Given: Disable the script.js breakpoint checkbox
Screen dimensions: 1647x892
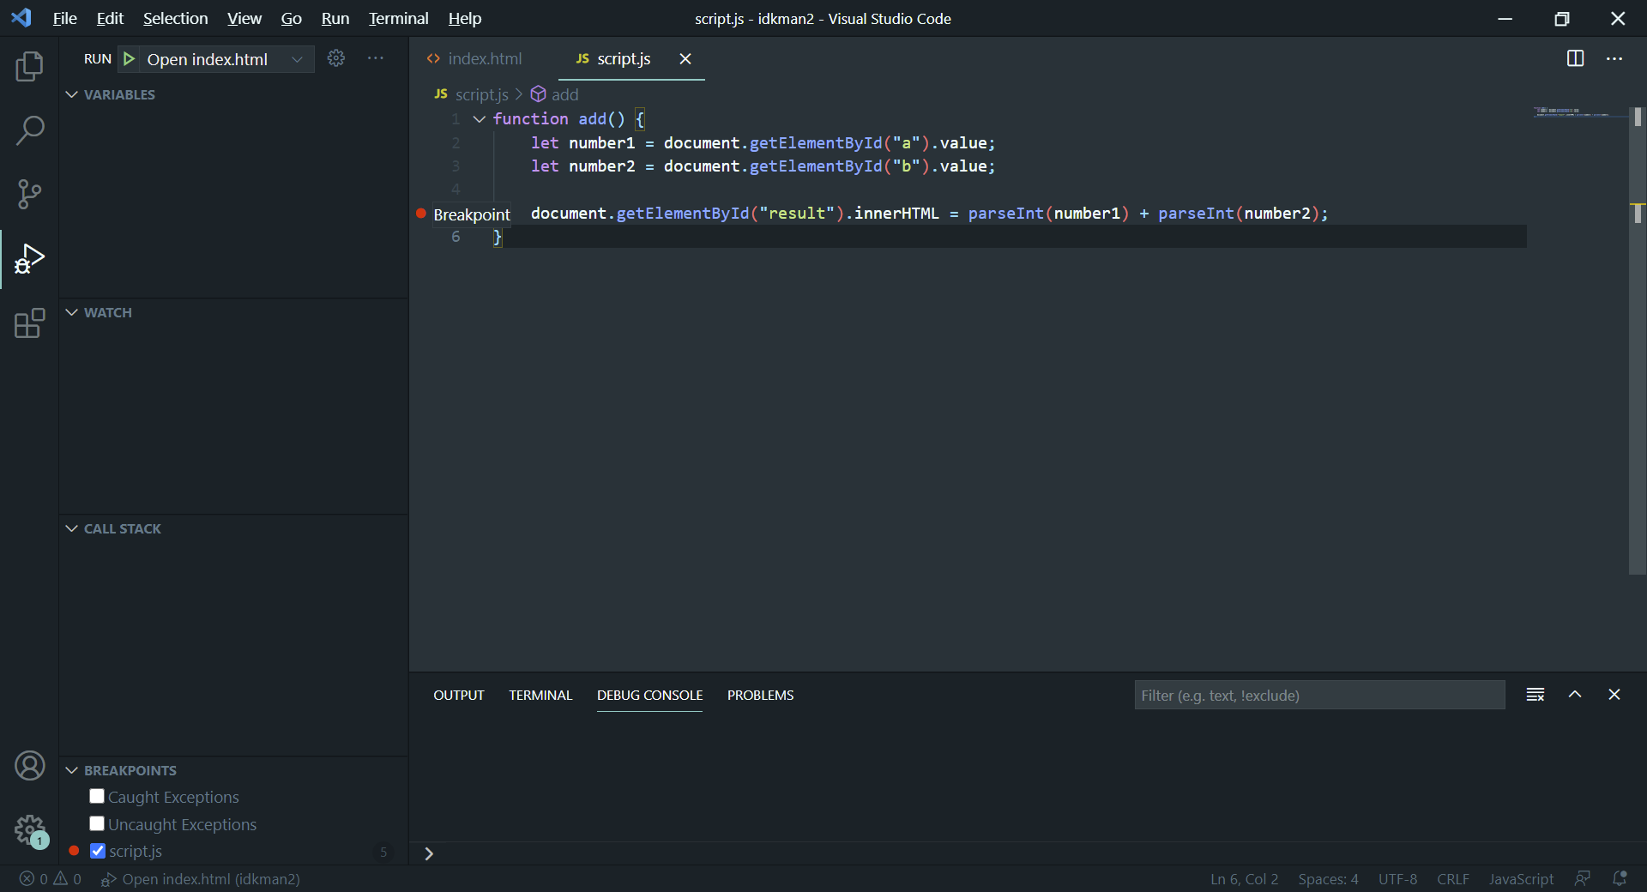Looking at the screenshot, I should click(x=97, y=851).
